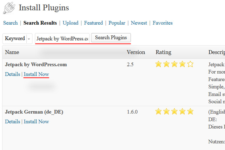View Details for Jetpack German plugin
The width and height of the screenshot is (225, 150).
coord(12,121)
